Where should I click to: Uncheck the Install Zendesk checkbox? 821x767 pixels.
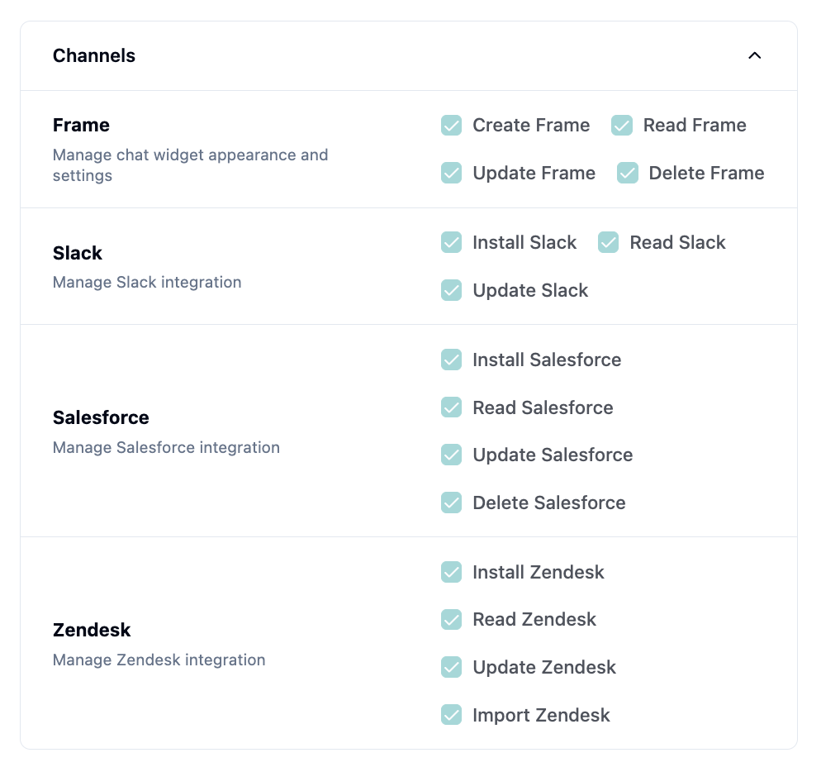451,572
